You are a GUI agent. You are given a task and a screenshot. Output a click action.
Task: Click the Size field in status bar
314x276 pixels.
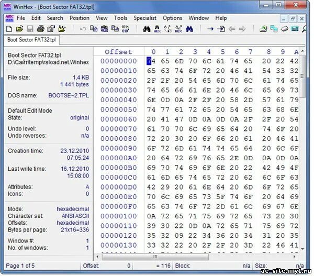pyautogui.click(x=279, y=266)
